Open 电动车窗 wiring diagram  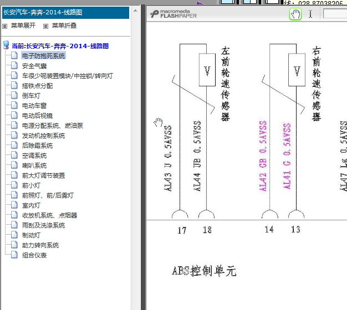click(34, 106)
